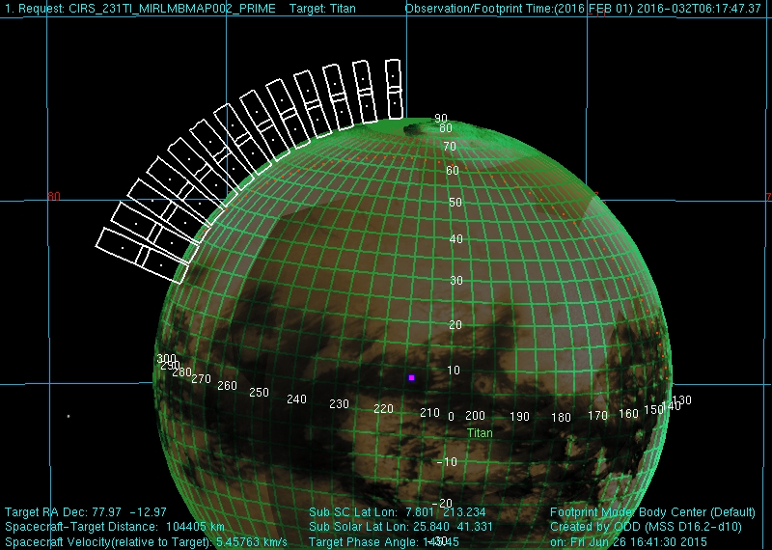Click the Target Phase Angle readout
The height and width of the screenshot is (550, 772).
pos(384,542)
